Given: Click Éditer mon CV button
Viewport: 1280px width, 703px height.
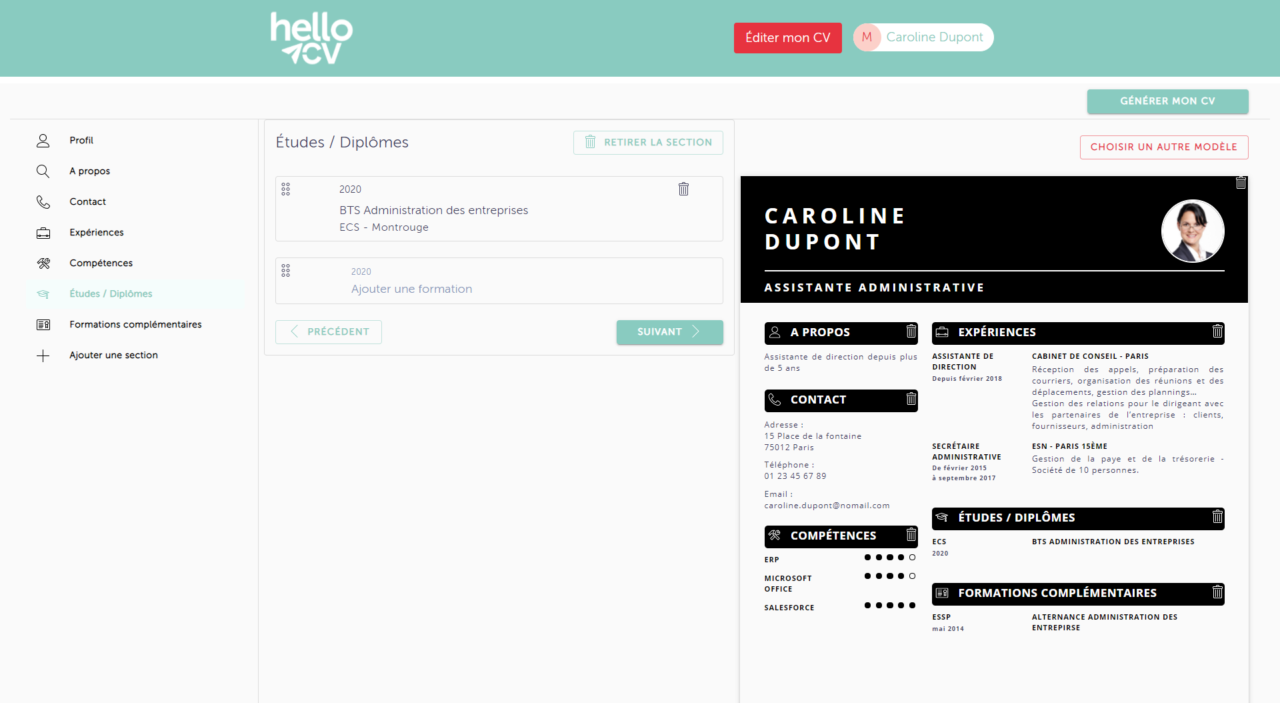Looking at the screenshot, I should [x=787, y=38].
